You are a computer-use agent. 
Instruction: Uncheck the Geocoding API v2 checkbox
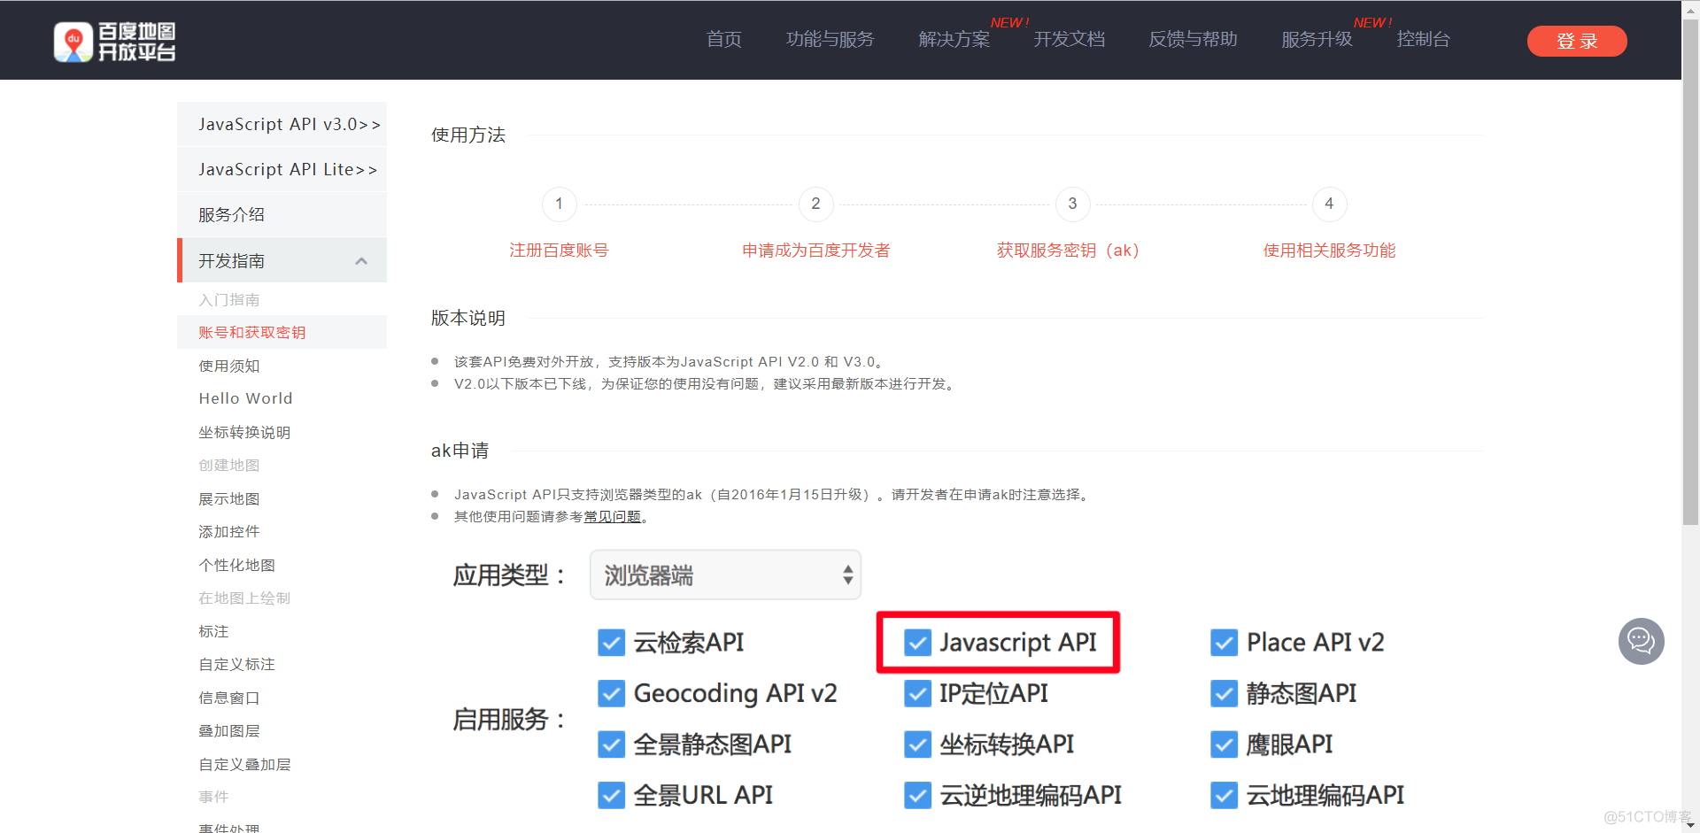[x=611, y=693]
